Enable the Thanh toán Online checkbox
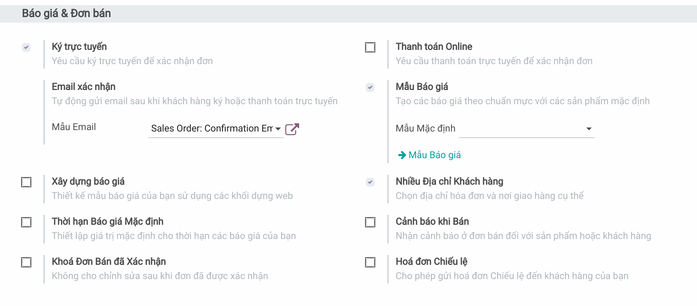Viewport: 697px width, 306px height. coord(370,47)
